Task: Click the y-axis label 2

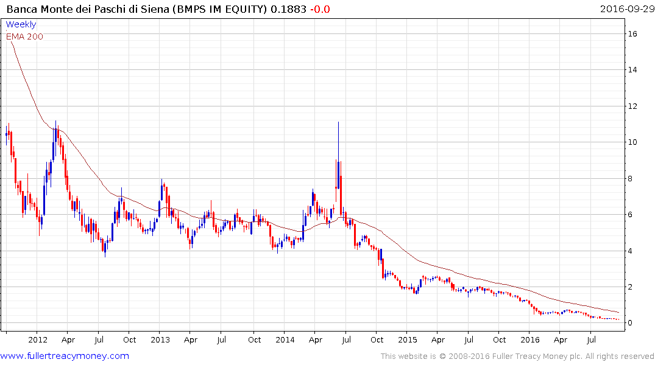Action: tap(631, 287)
